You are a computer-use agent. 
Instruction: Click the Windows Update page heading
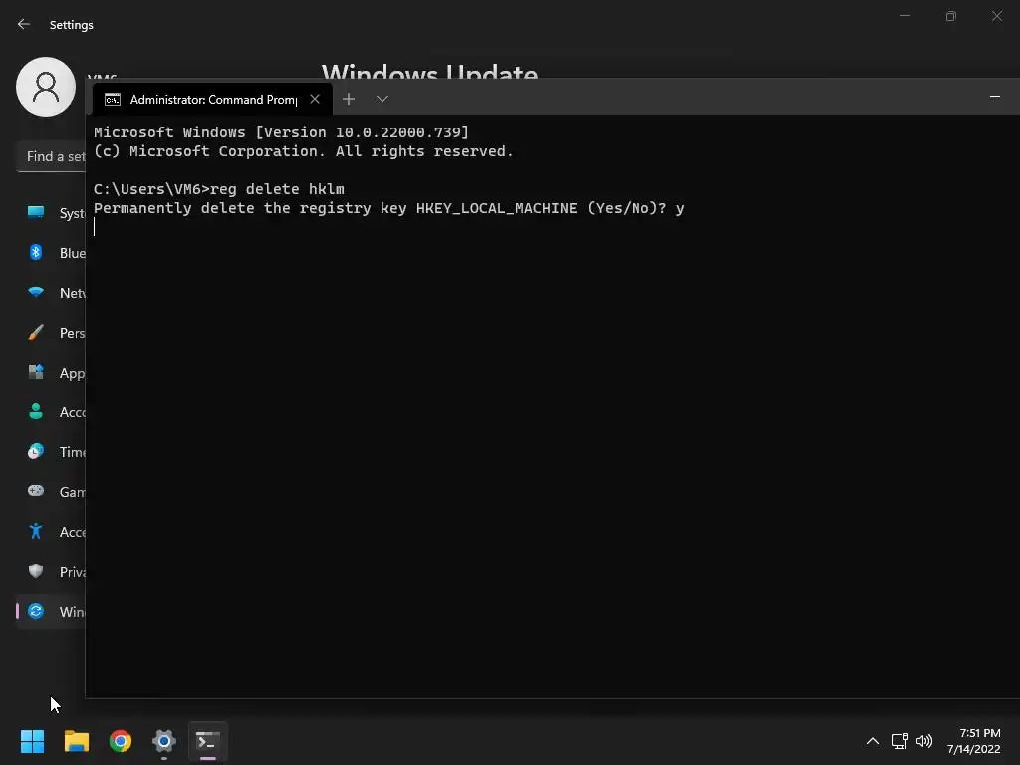(429, 71)
